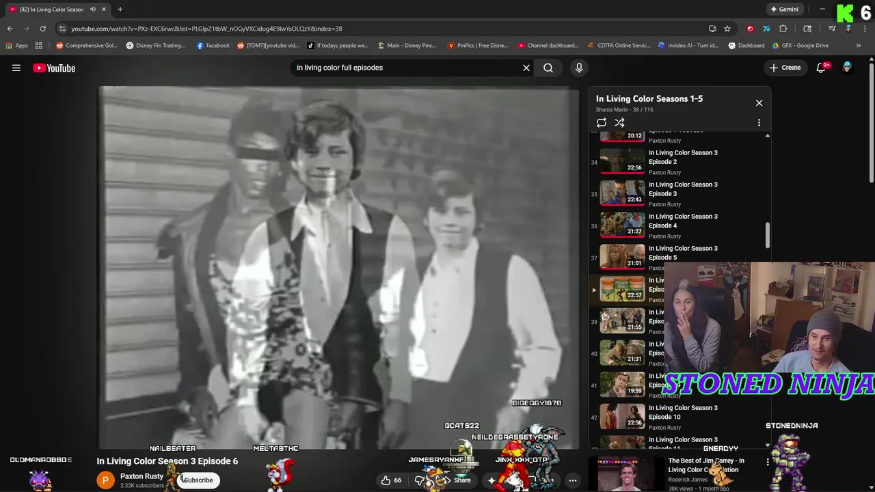Play Season 3 Episode 5 thumbnail

coord(622,257)
